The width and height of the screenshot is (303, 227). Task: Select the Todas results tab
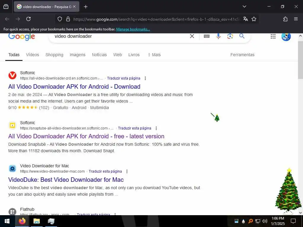coord(14,55)
